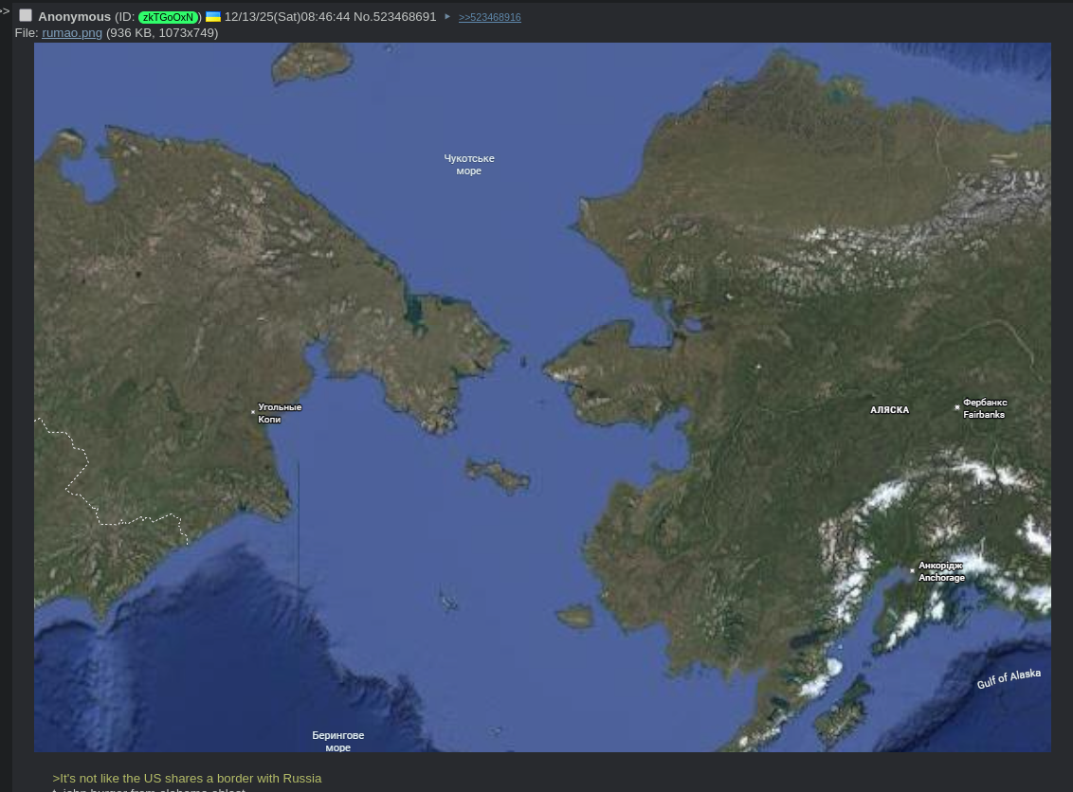The width and height of the screenshot is (1073, 792).
Task: Click the Угольные Копи label on the map
Action: coord(280,413)
